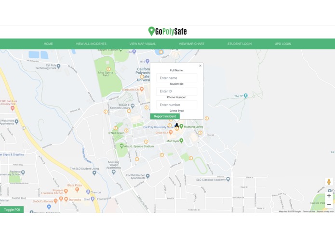The width and height of the screenshot is (335, 238).
Task: Click the person marker near University Store
Action: click(176, 125)
